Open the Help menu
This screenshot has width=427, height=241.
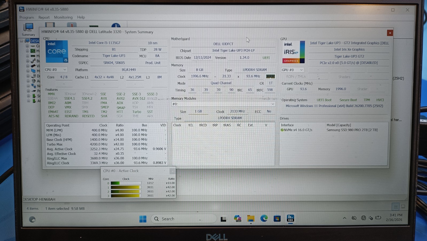tap(81, 17)
